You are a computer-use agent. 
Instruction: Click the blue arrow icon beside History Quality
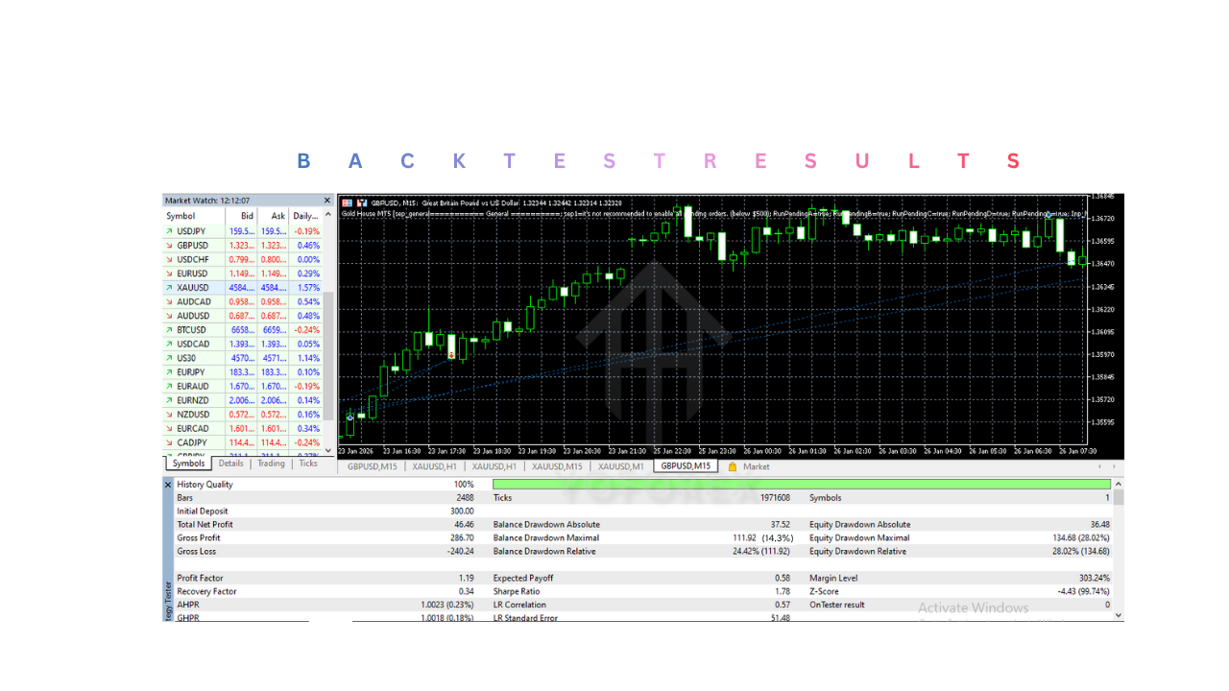click(x=170, y=484)
